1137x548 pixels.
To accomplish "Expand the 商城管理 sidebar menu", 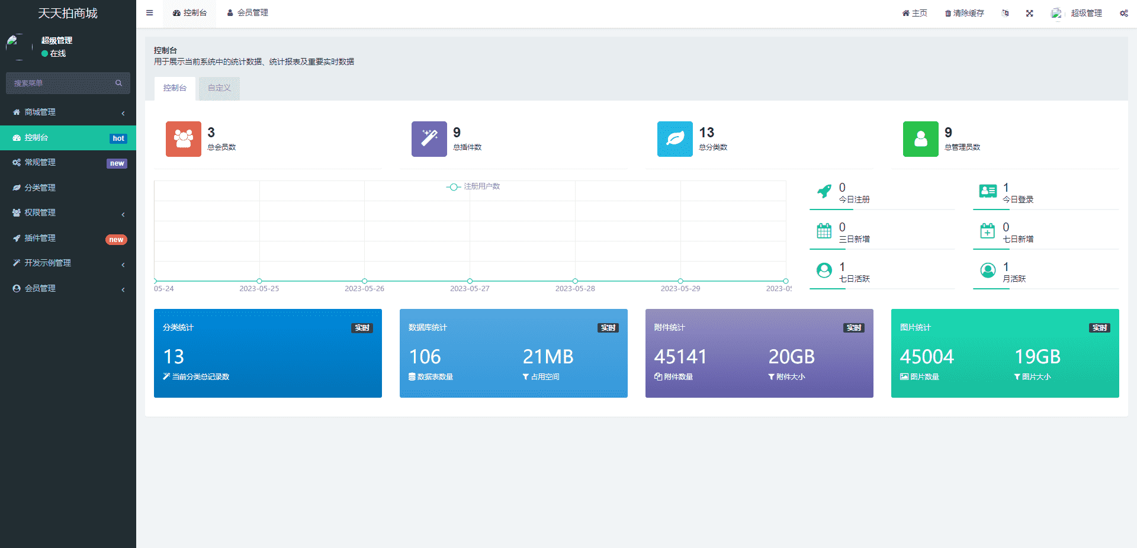I will click(x=68, y=112).
